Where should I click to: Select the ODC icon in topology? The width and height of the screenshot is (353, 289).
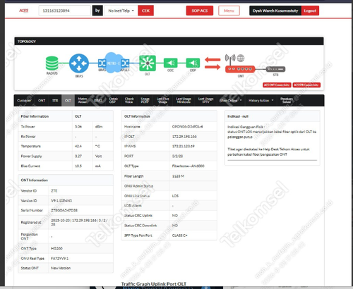point(171,63)
